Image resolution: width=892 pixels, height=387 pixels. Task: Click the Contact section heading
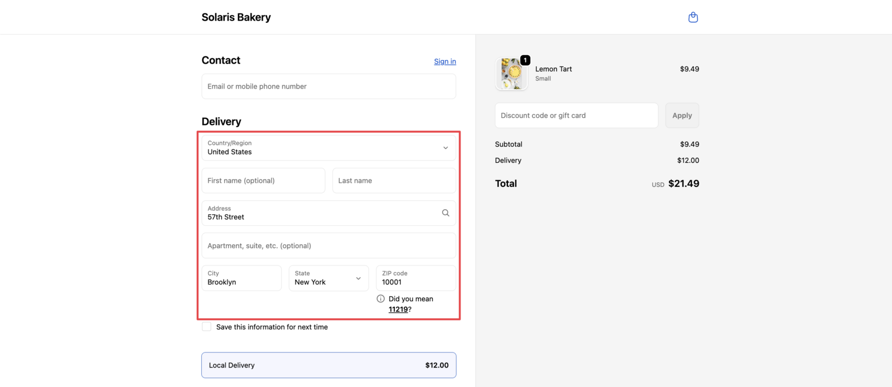[x=221, y=60]
